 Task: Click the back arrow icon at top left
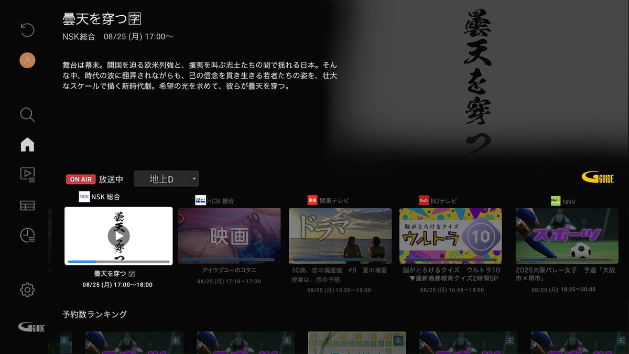point(27,30)
